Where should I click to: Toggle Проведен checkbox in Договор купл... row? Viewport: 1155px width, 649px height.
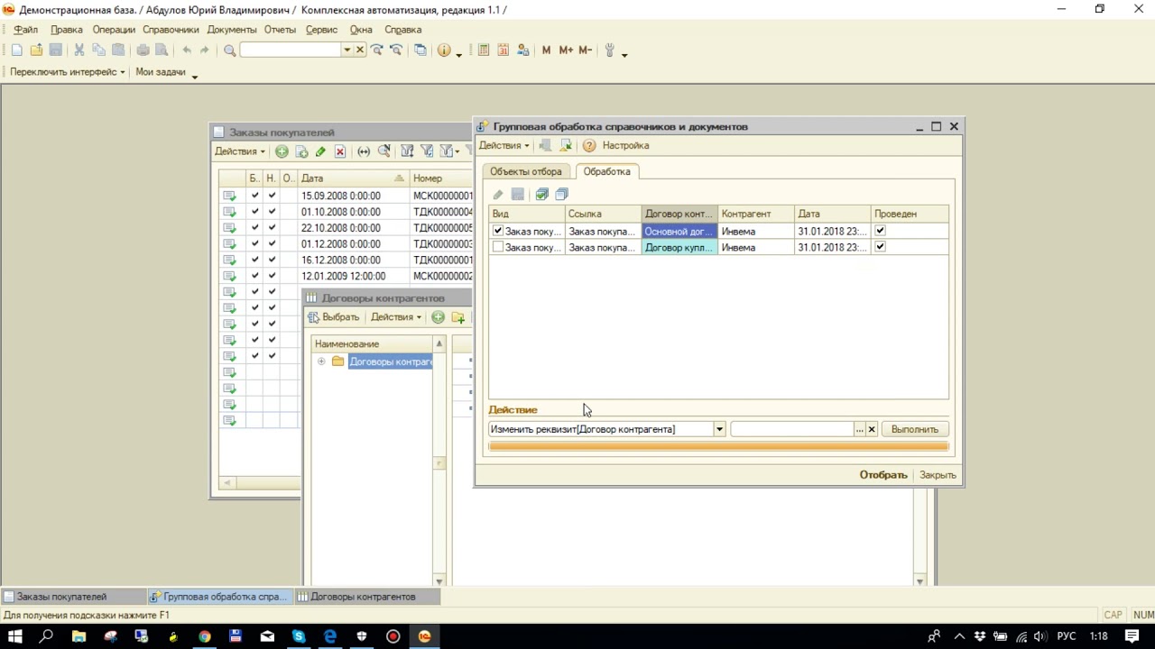[x=880, y=247]
